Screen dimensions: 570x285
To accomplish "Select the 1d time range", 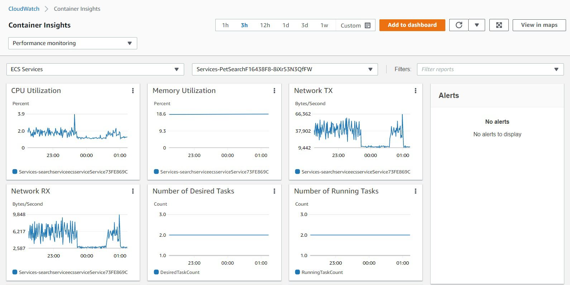I will point(286,25).
